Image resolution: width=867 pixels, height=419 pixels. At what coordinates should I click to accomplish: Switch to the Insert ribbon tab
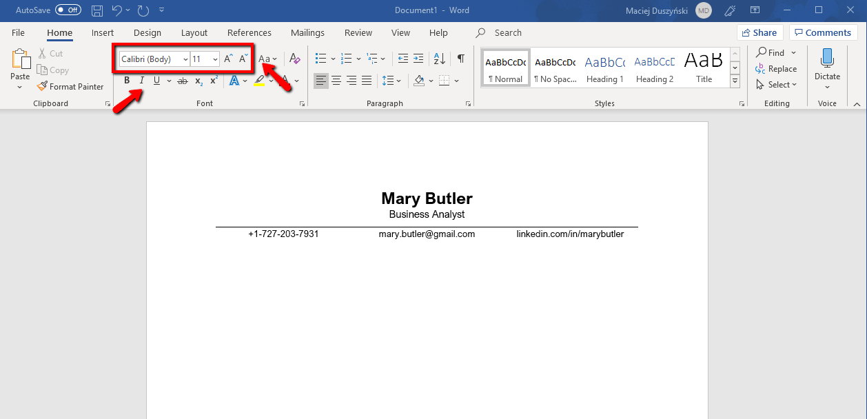tap(102, 32)
